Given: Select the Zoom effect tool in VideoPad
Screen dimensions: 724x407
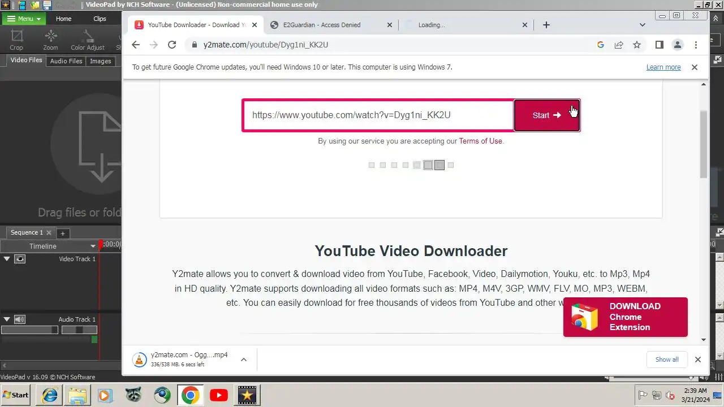Looking at the screenshot, I should [50, 40].
